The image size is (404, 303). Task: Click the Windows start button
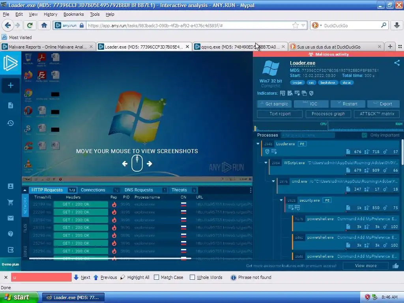19,297
